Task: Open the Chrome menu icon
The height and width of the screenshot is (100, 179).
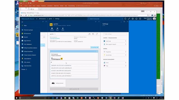Action: point(155,15)
